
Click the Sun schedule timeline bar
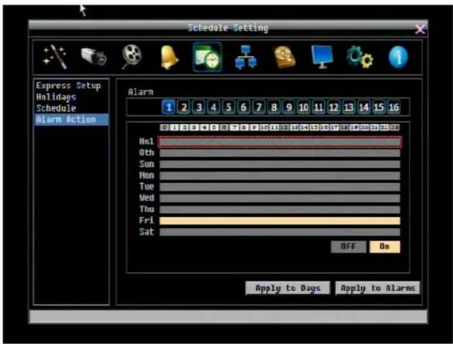(280, 164)
